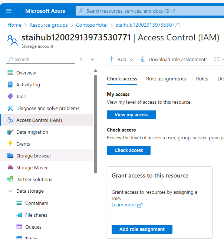Select Access Control (IAM) menu item
The image size is (224, 239).
pos(46,120)
